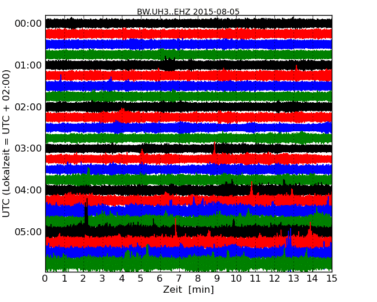Viewport: 377px width, 302px height.
Task: Click the x-axis tick label 12
Action: click(x=274, y=279)
